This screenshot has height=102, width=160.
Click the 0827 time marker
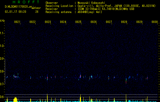tap(109, 22)
